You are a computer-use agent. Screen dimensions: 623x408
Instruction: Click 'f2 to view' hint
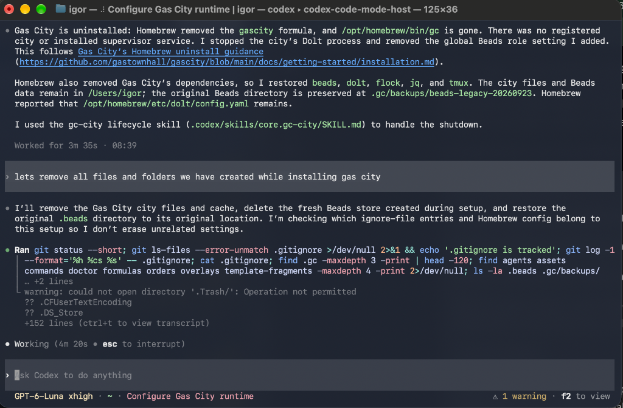585,396
